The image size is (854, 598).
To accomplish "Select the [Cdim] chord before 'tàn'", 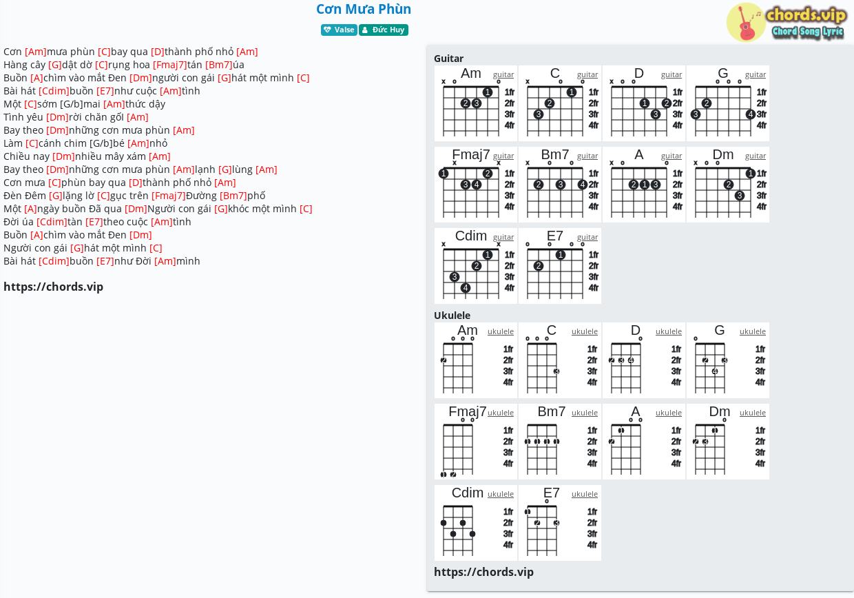I will pyautogui.click(x=52, y=222).
